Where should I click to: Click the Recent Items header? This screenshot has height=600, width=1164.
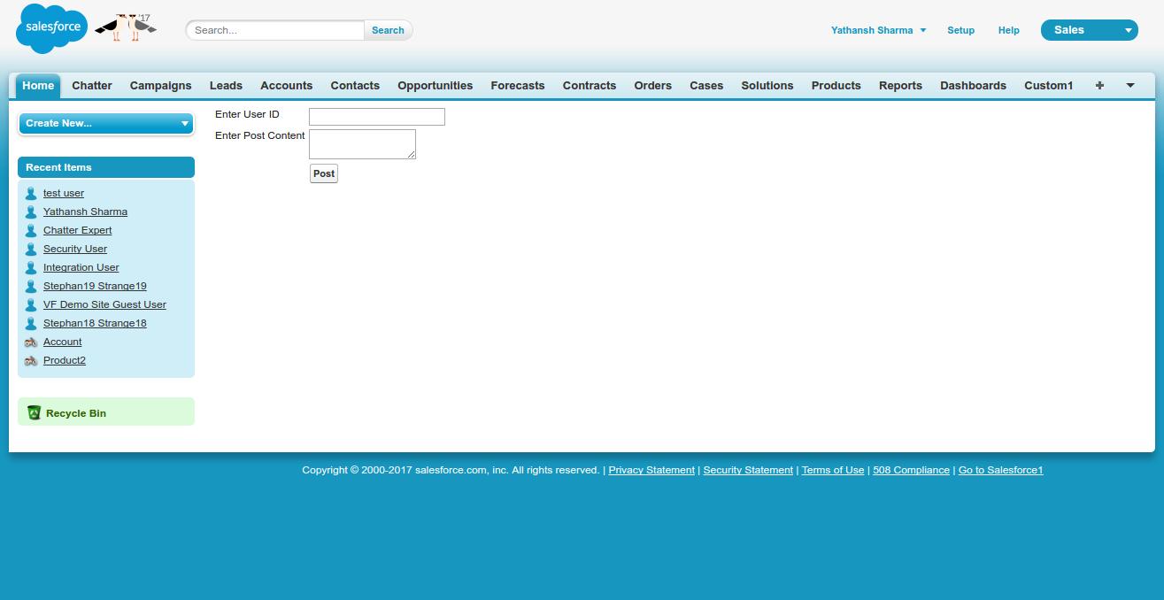106,167
